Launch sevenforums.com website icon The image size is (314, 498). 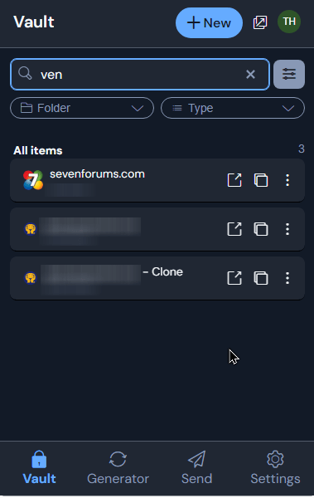[234, 180]
